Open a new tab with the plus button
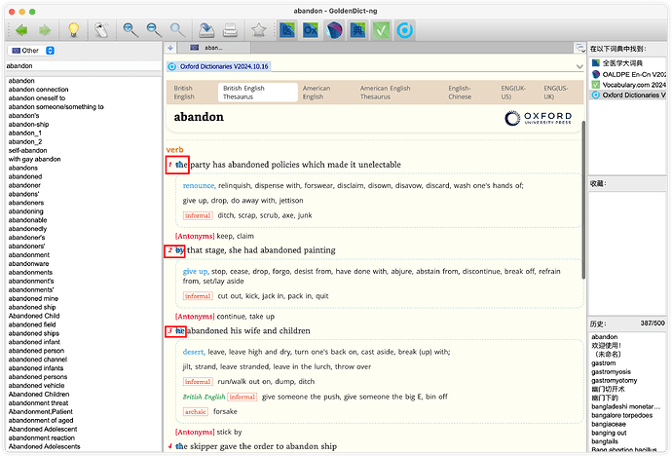This screenshot has width=672, height=456. [x=170, y=48]
